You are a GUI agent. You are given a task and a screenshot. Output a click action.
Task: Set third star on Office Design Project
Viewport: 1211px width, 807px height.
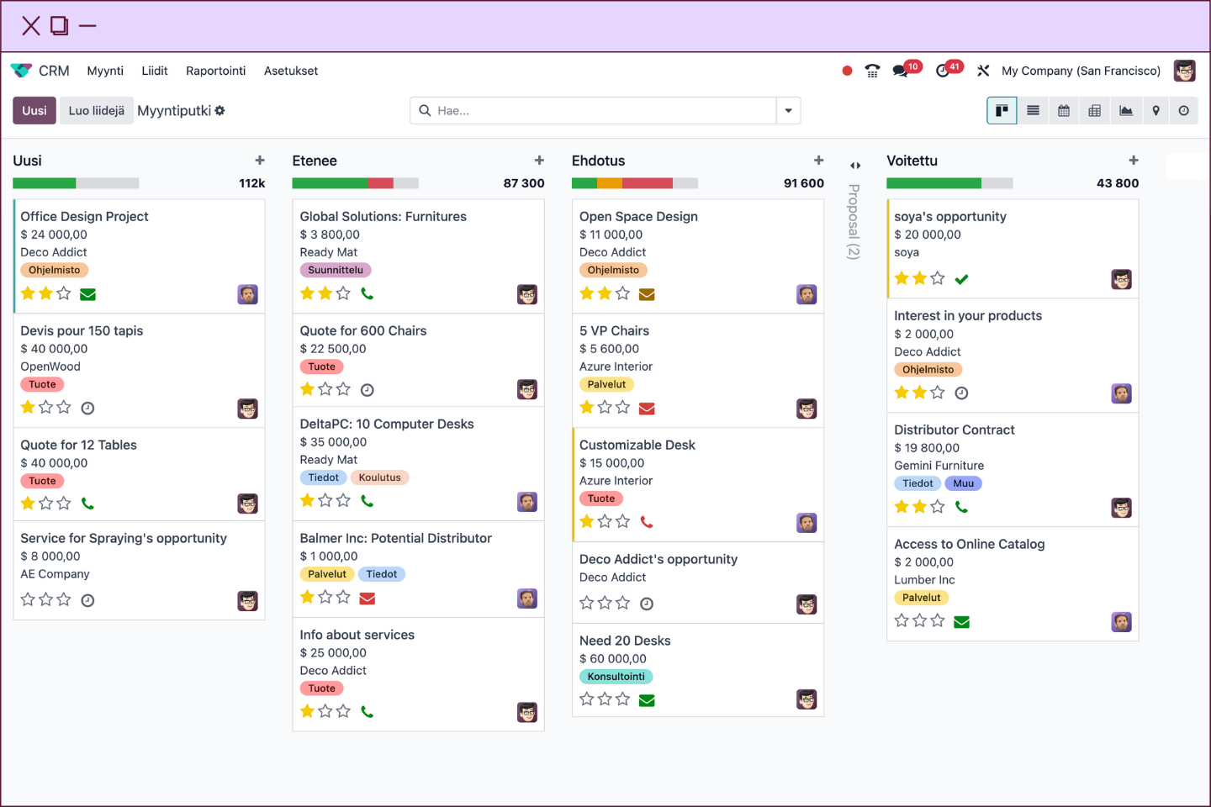pyautogui.click(x=64, y=293)
